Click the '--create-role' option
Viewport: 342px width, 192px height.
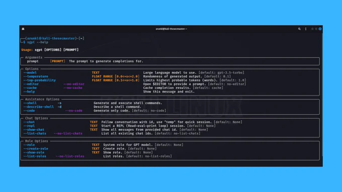pyautogui.click(x=36, y=149)
